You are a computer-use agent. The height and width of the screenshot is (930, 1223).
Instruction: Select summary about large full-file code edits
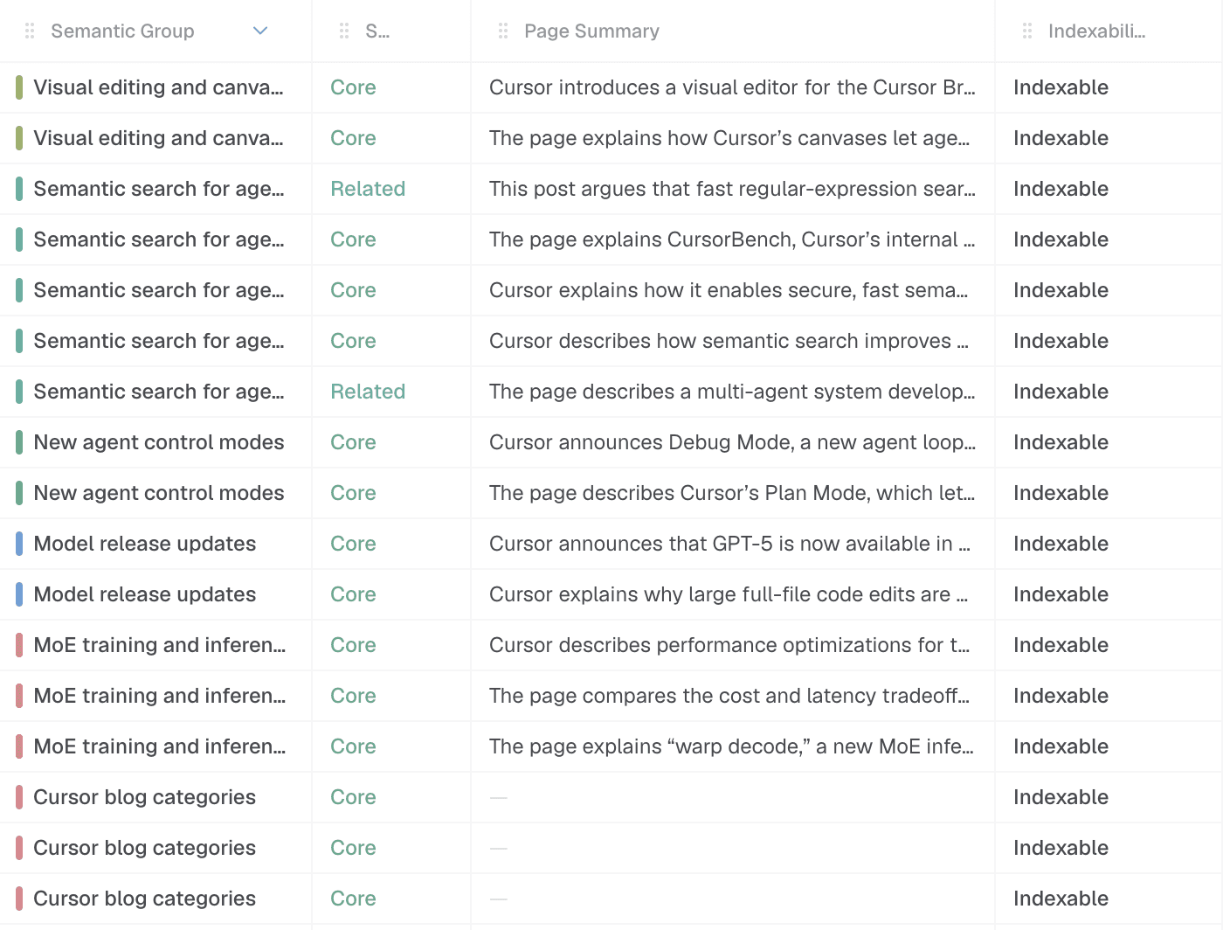(x=729, y=594)
